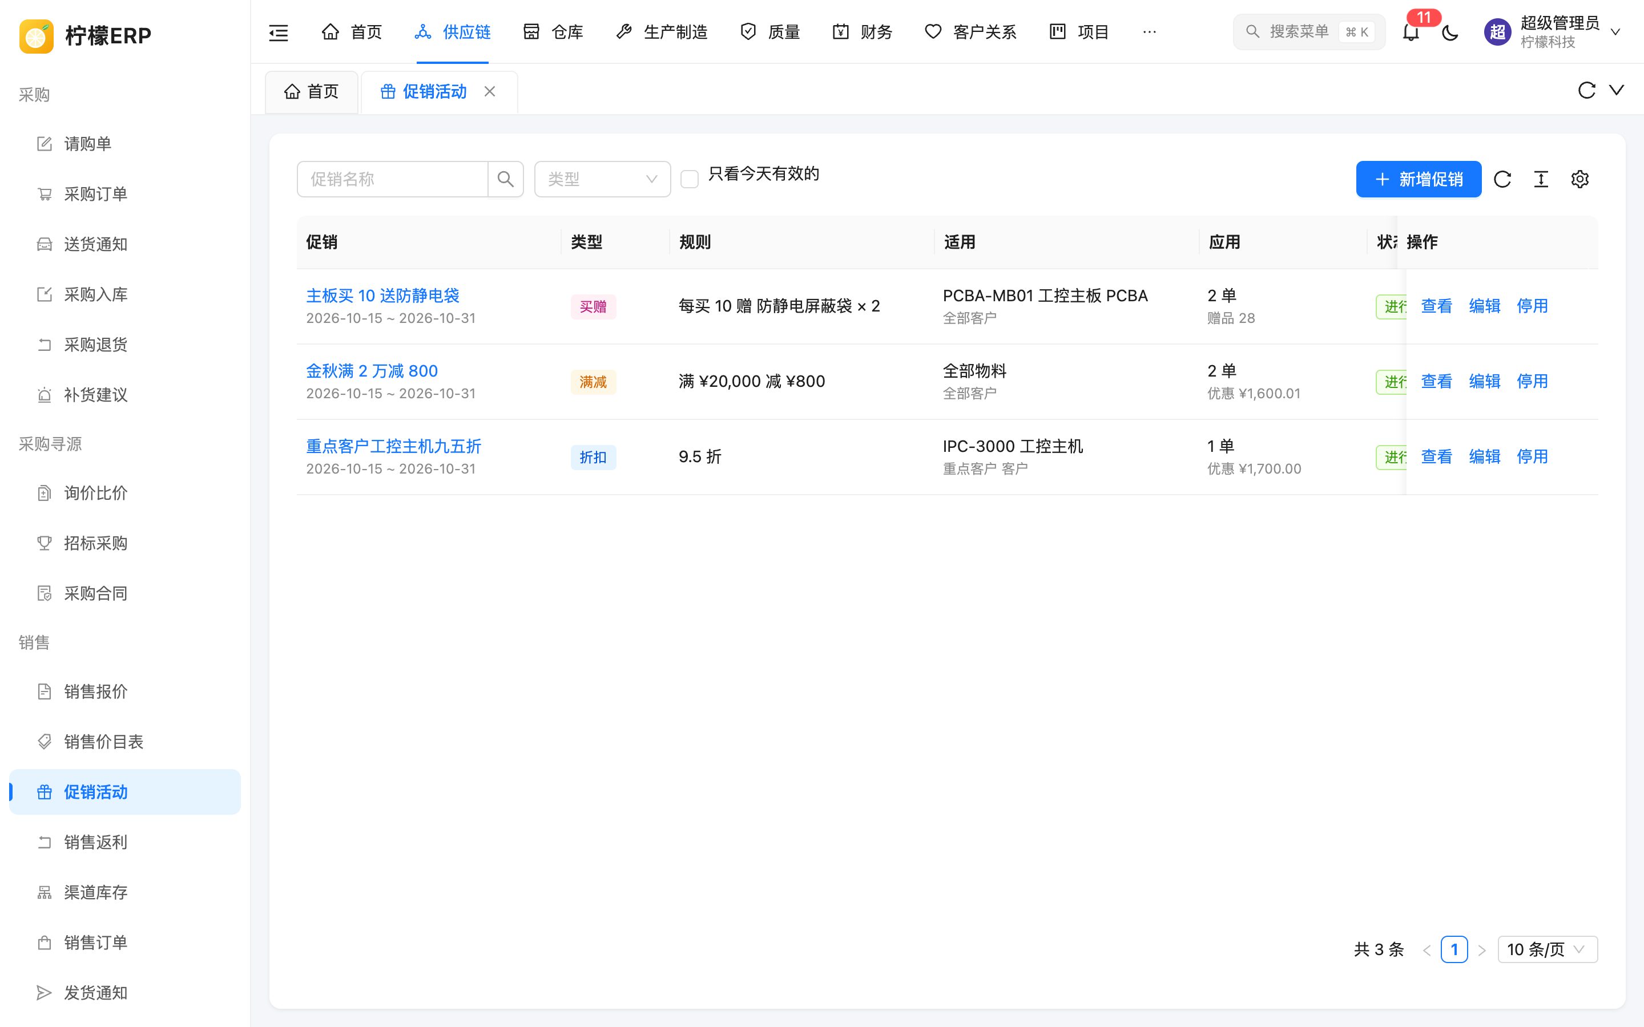Switch to the 仓库 top menu

point(553,32)
